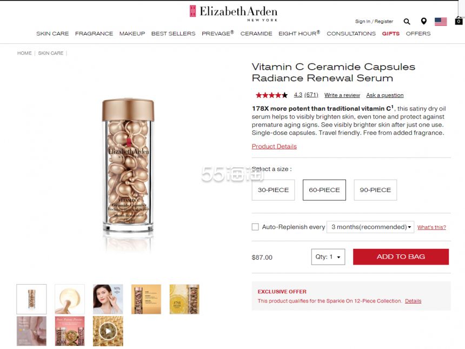Open the search magnifier icon
Screen dimensions: 465x349
coord(407,21)
